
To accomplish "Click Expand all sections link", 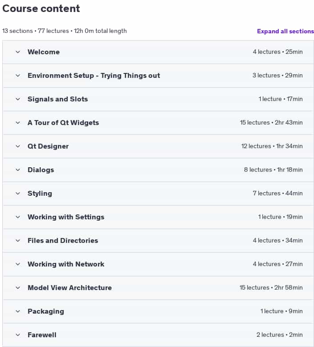I will tap(285, 31).
